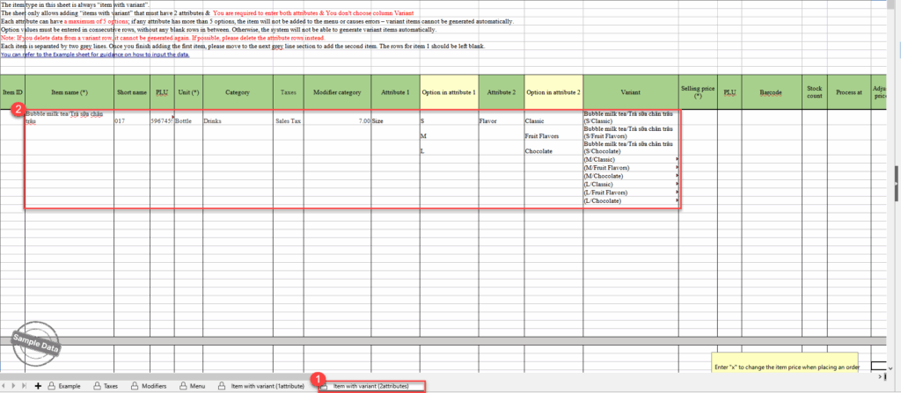This screenshot has width=901, height=393.
Task: Click the Selling price column header
Action: pyautogui.click(x=696, y=91)
